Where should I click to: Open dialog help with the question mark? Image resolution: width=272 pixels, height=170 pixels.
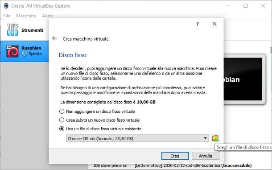click(198, 24)
